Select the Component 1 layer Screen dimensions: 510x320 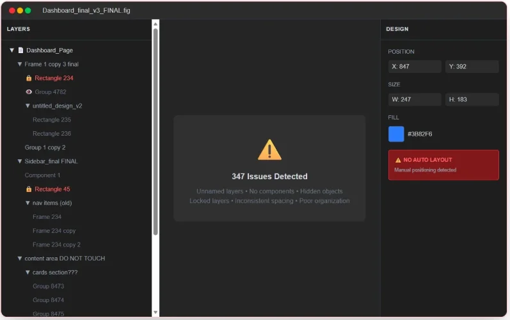pos(42,175)
